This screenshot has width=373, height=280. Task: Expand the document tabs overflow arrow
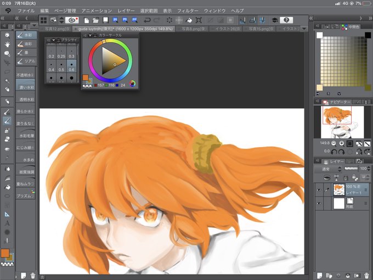coord(304,29)
